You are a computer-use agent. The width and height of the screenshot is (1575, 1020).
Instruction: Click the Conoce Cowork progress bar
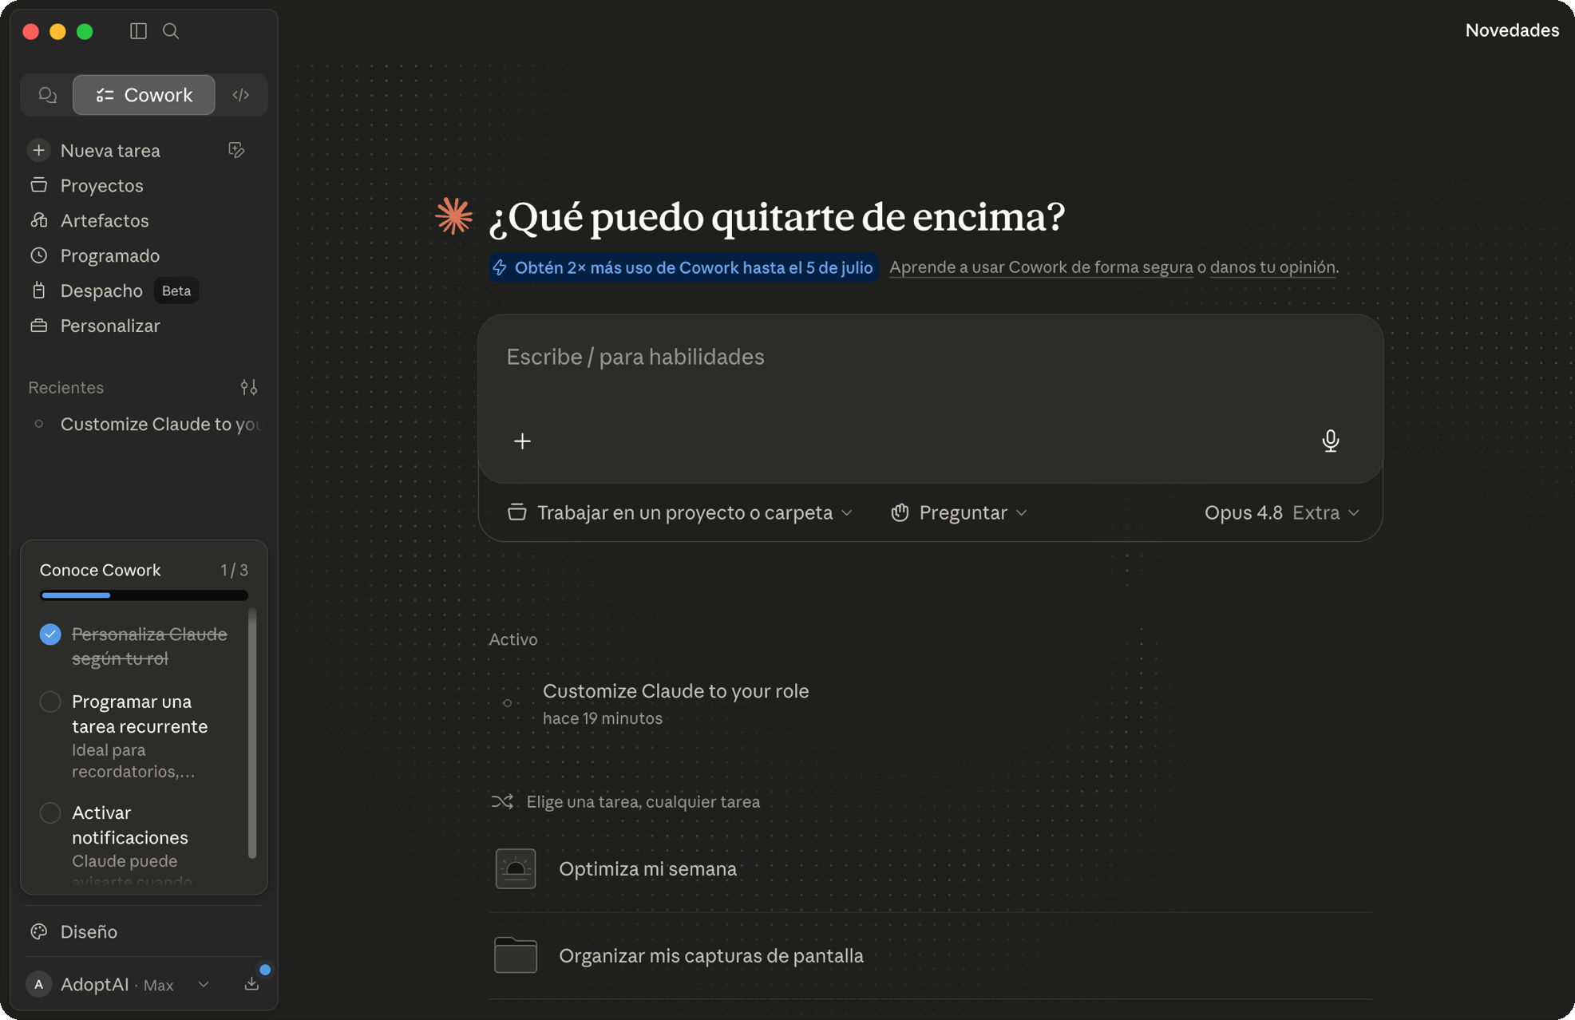coord(144,595)
